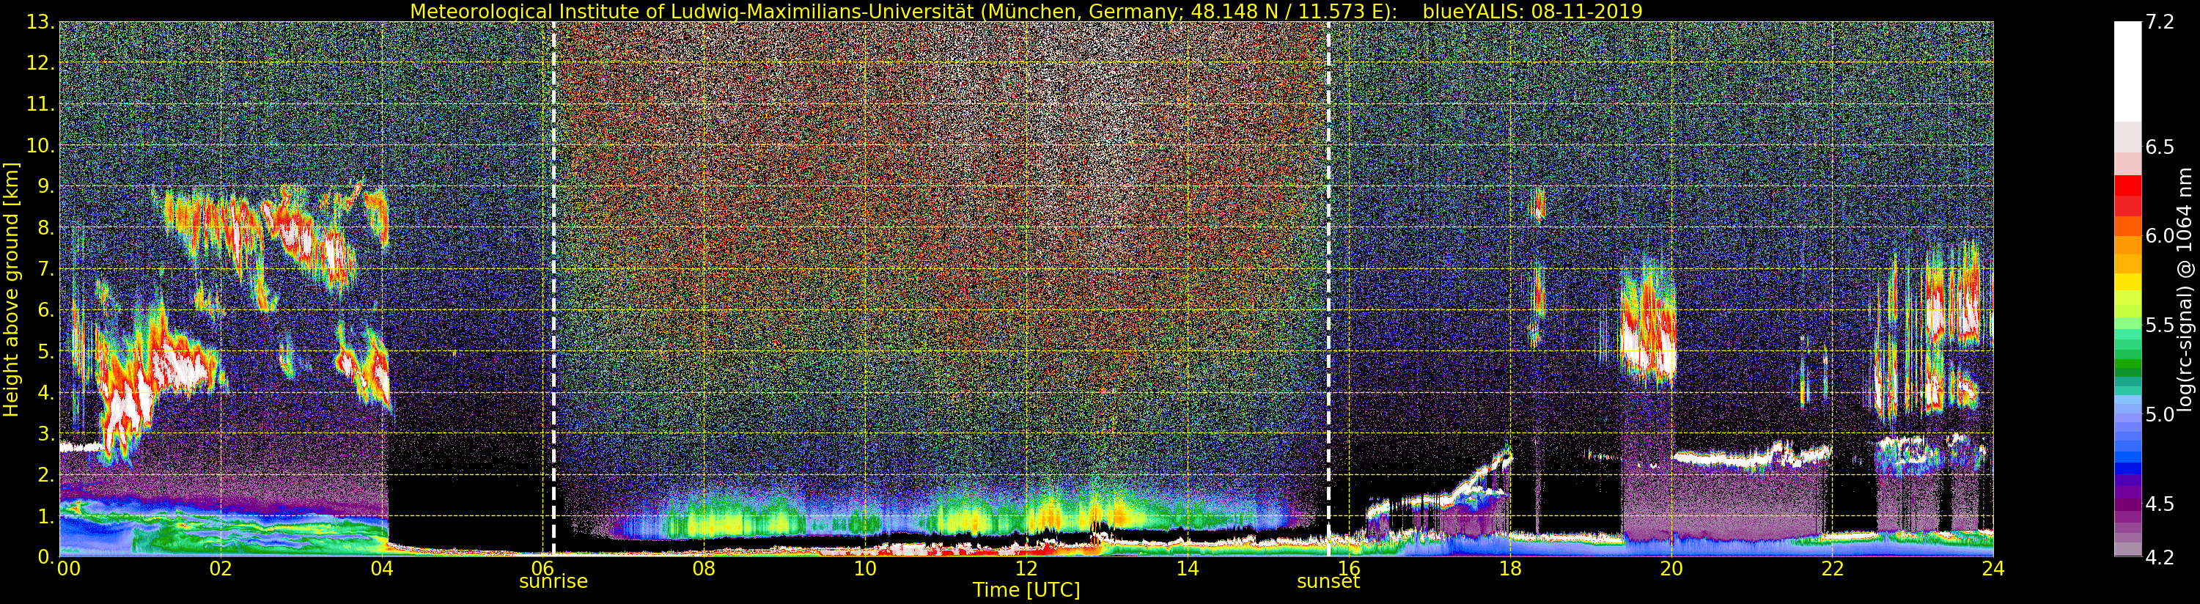2200x604 pixels.
Task: Click the height axis tick label 3
Action: [47, 433]
